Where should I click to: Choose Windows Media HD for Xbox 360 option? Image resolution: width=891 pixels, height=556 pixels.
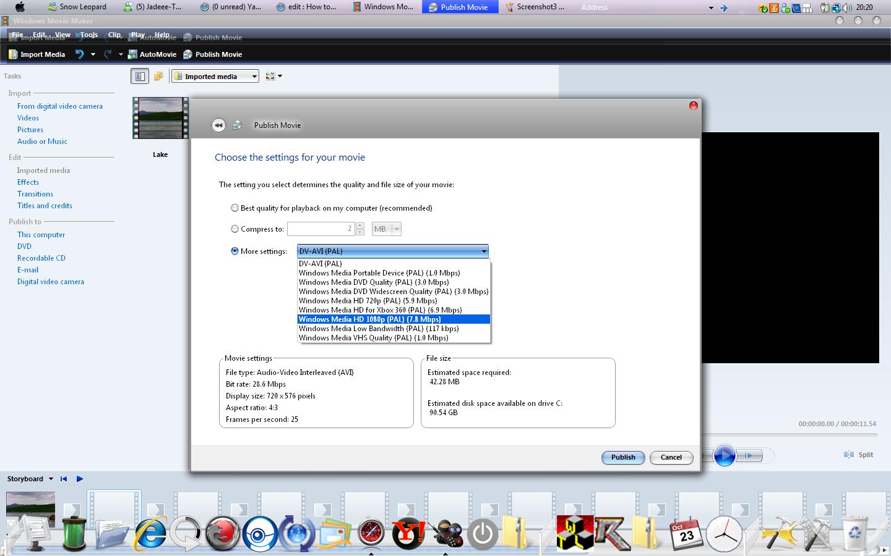click(x=394, y=310)
